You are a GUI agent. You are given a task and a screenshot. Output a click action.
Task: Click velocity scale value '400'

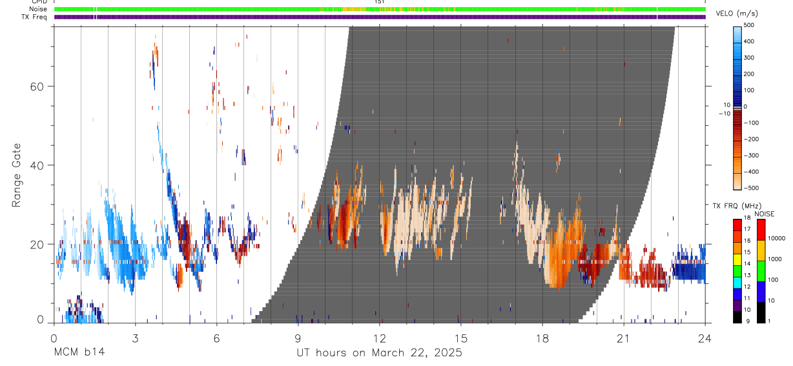pyautogui.click(x=750, y=41)
